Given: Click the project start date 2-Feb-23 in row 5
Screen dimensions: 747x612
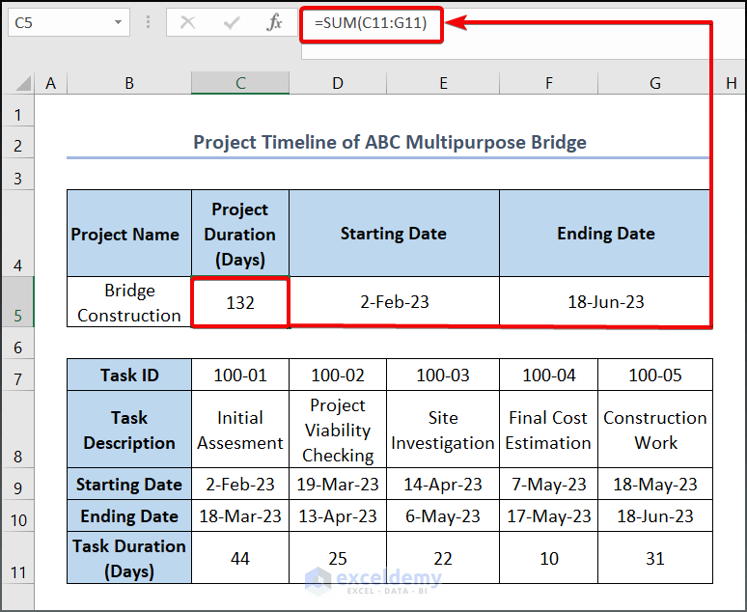Looking at the screenshot, I should tap(394, 302).
